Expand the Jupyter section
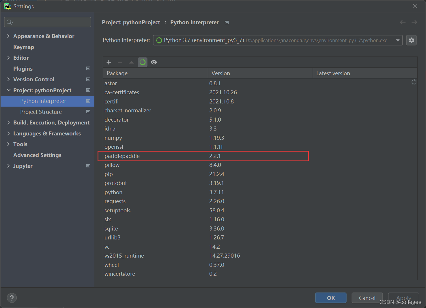This screenshot has width=426, height=308. pos(8,166)
